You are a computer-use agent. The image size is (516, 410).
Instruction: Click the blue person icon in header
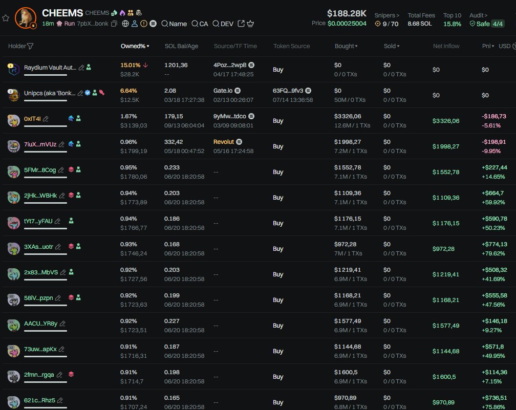pyautogui.click(x=135, y=24)
